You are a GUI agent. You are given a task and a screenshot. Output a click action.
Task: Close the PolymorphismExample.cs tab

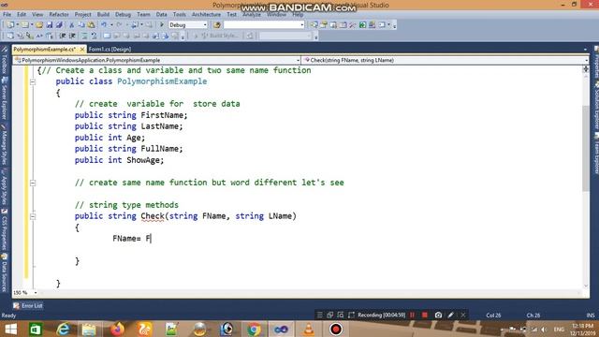point(82,50)
